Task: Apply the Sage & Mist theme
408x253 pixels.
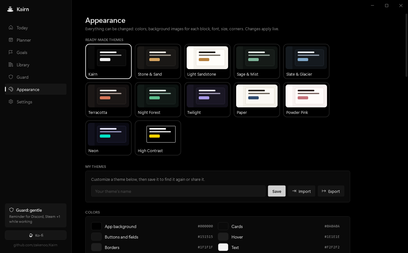Action: tap(257, 61)
